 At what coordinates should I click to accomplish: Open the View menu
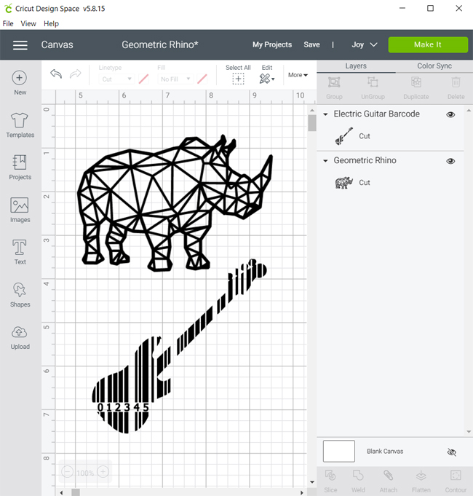click(28, 24)
